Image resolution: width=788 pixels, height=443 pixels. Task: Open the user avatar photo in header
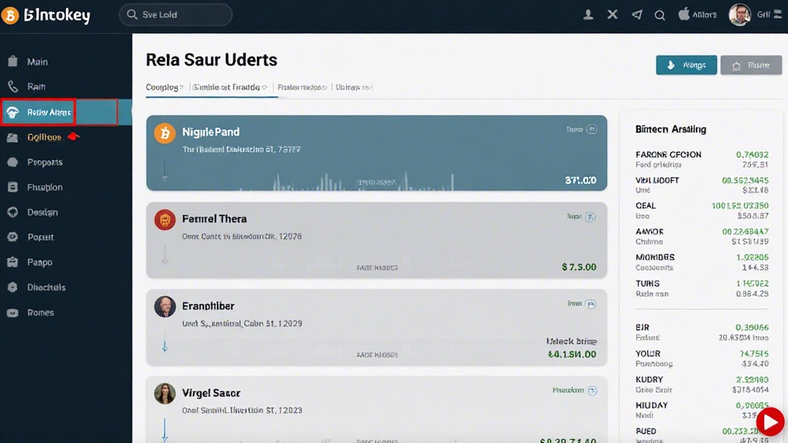[740, 15]
